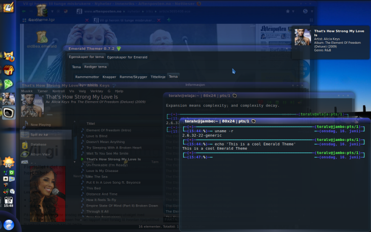This screenshot has height=232, width=371.
Task: Select oldBea.emerald file on desktop
Action: 42,40
